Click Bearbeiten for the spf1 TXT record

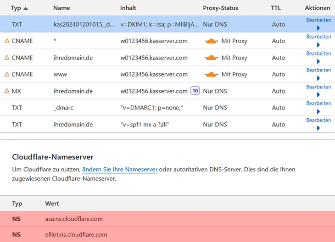[x=318, y=120]
